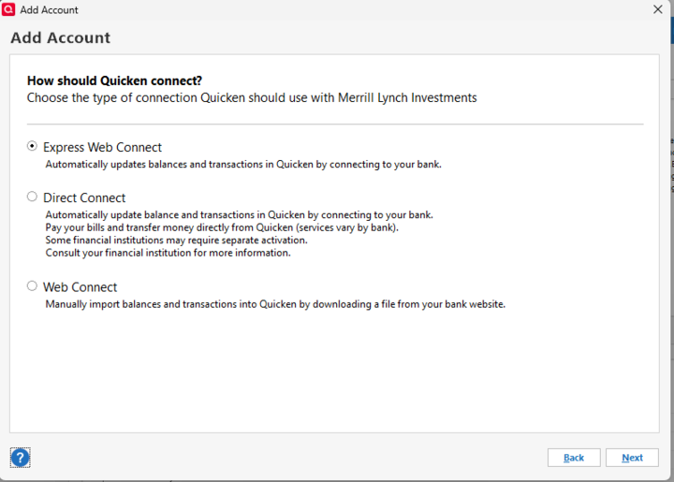Click the 'Automatically updates balances' description under Express
This screenshot has height=482, width=674.
tap(243, 165)
